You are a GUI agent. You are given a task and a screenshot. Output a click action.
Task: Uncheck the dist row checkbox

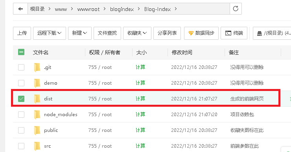(x=21, y=99)
